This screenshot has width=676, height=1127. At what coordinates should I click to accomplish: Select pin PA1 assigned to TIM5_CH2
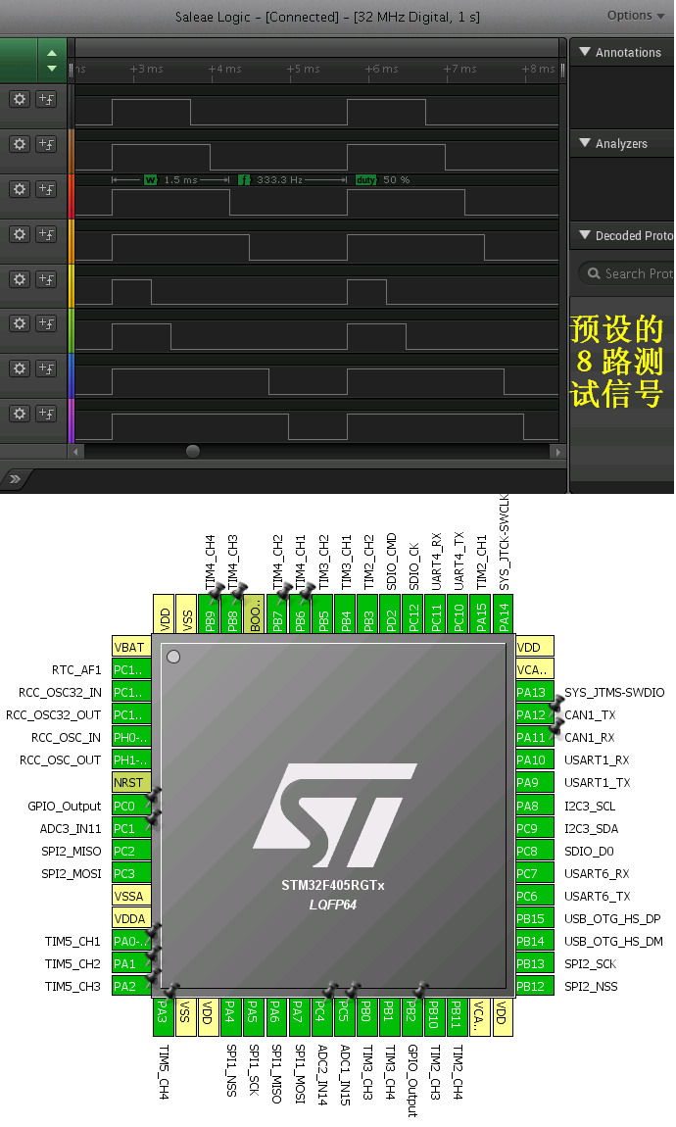[x=131, y=964]
